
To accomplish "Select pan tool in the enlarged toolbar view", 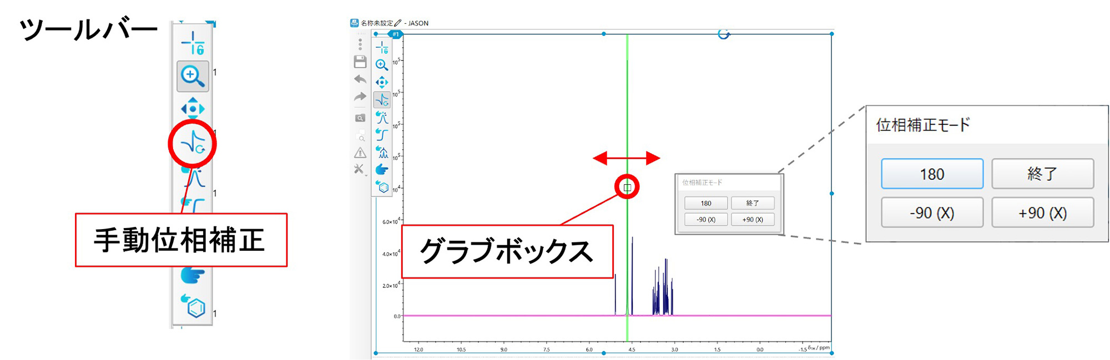I will (193, 108).
